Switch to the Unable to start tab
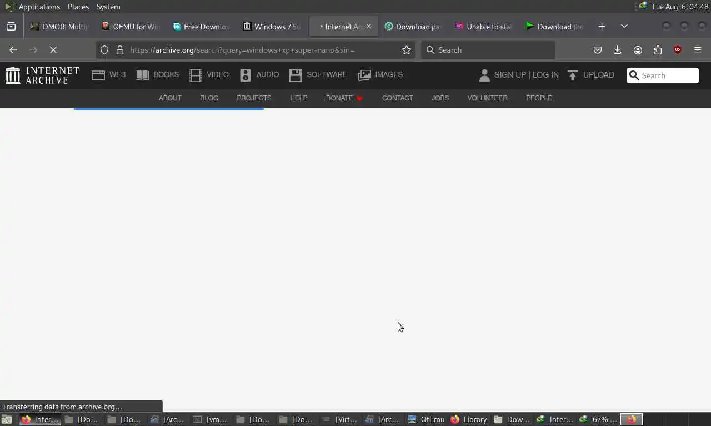711x426 pixels. (484, 27)
